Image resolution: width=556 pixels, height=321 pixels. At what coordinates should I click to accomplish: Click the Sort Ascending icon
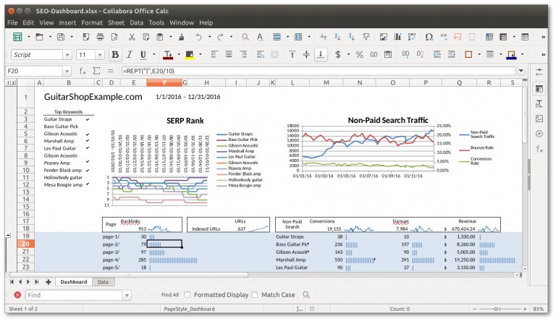point(337,37)
